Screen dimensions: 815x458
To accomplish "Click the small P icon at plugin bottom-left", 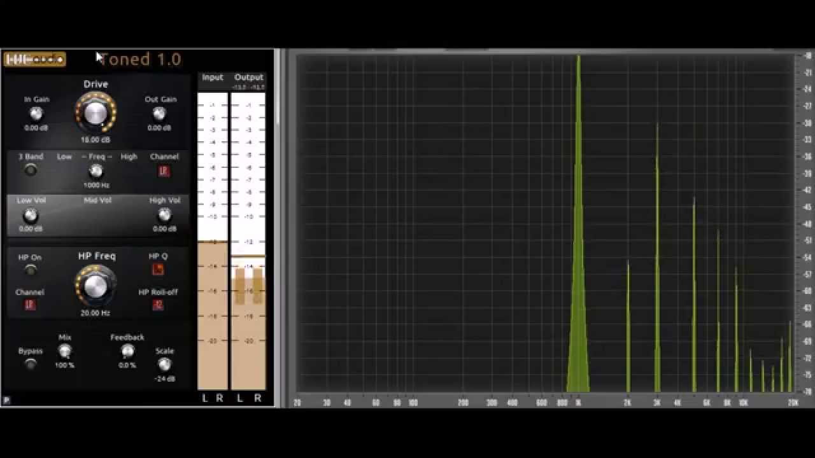I will 6,400.
